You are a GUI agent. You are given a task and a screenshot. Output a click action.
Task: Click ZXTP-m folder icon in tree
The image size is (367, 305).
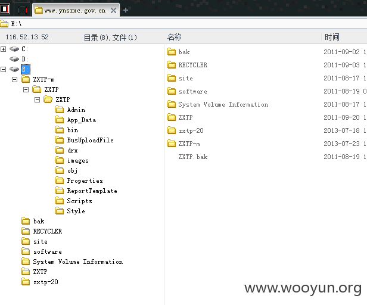click(25, 79)
